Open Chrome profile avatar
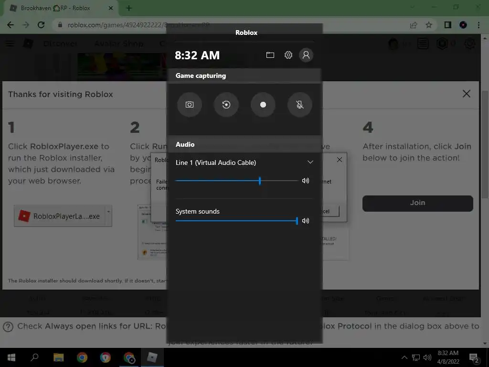This screenshot has height=367, width=489. pos(463,25)
